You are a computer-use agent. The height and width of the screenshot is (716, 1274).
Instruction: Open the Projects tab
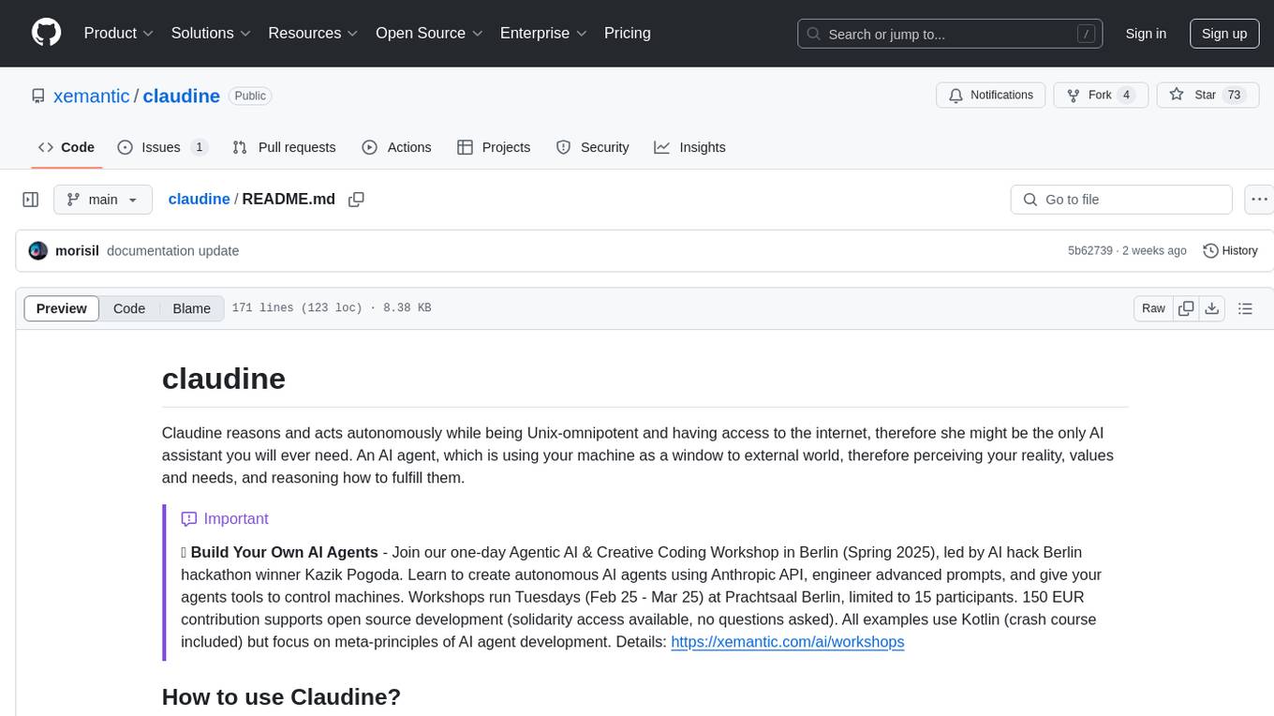pos(494,147)
